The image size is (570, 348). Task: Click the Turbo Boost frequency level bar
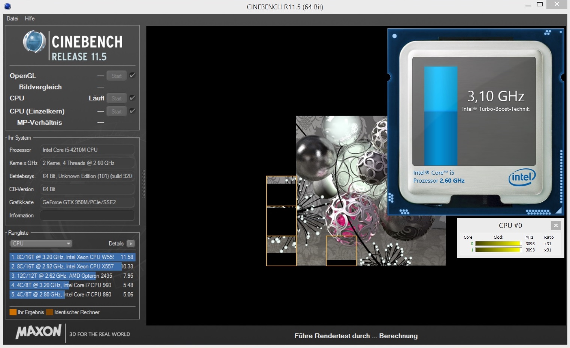coord(440,116)
